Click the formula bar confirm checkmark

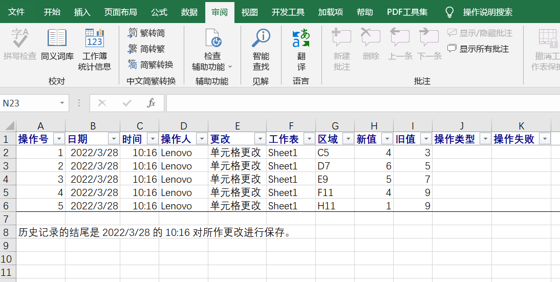[127, 103]
